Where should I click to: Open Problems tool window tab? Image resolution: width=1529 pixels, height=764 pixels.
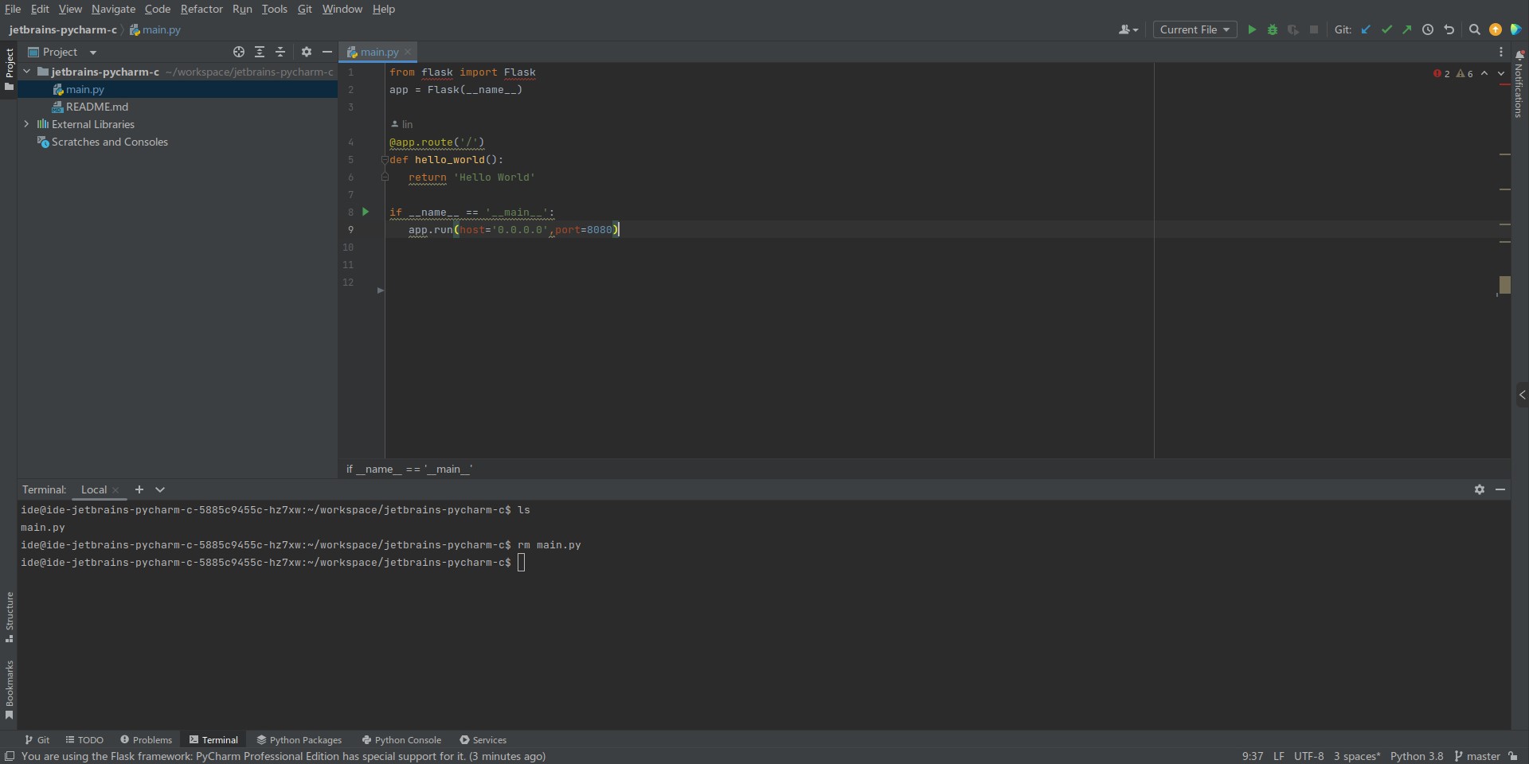coord(146,739)
